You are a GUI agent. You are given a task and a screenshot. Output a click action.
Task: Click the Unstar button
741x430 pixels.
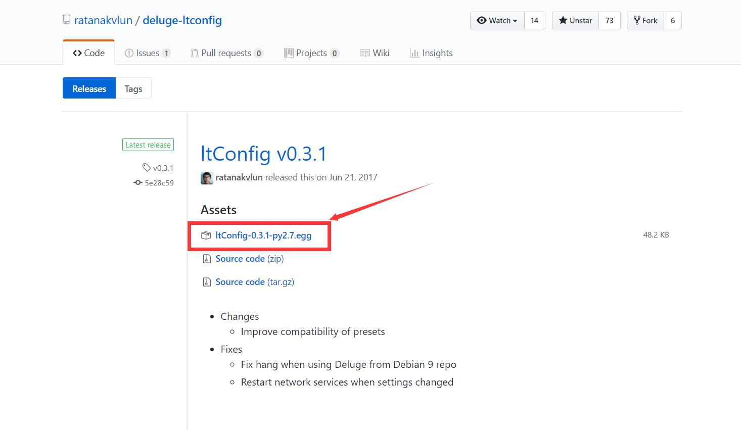[x=575, y=21]
